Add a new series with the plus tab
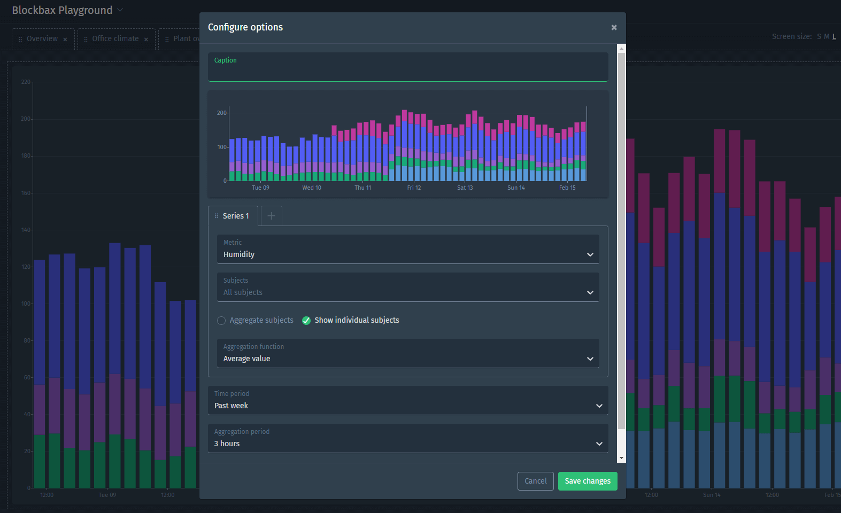This screenshot has height=513, width=841. tap(271, 216)
